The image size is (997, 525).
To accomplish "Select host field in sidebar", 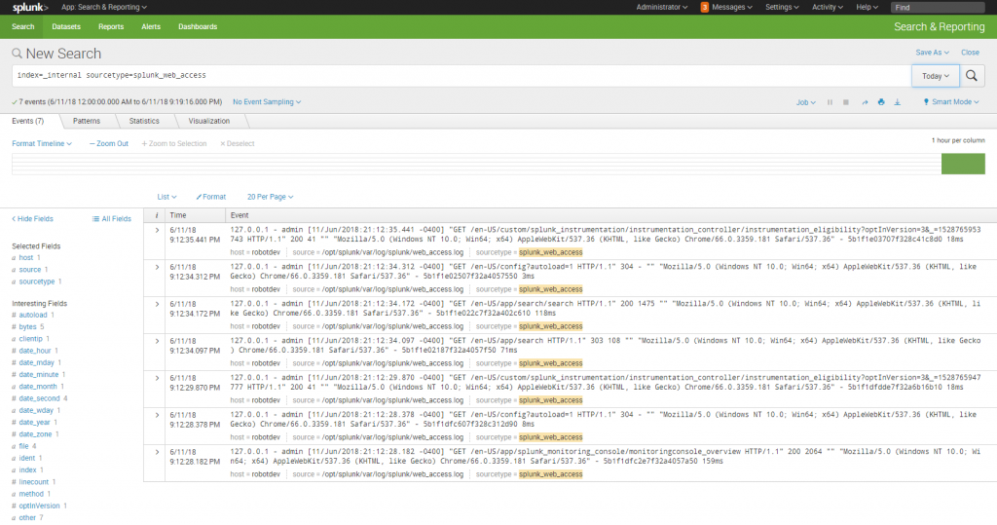I will click(26, 258).
